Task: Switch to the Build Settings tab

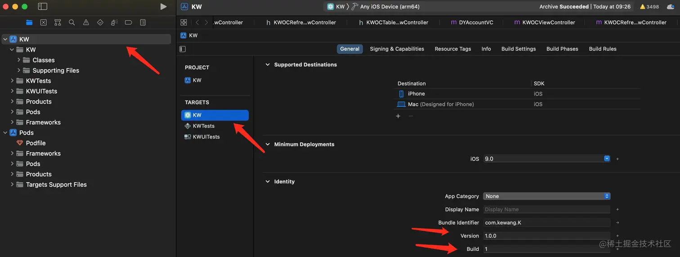Action: [x=518, y=49]
